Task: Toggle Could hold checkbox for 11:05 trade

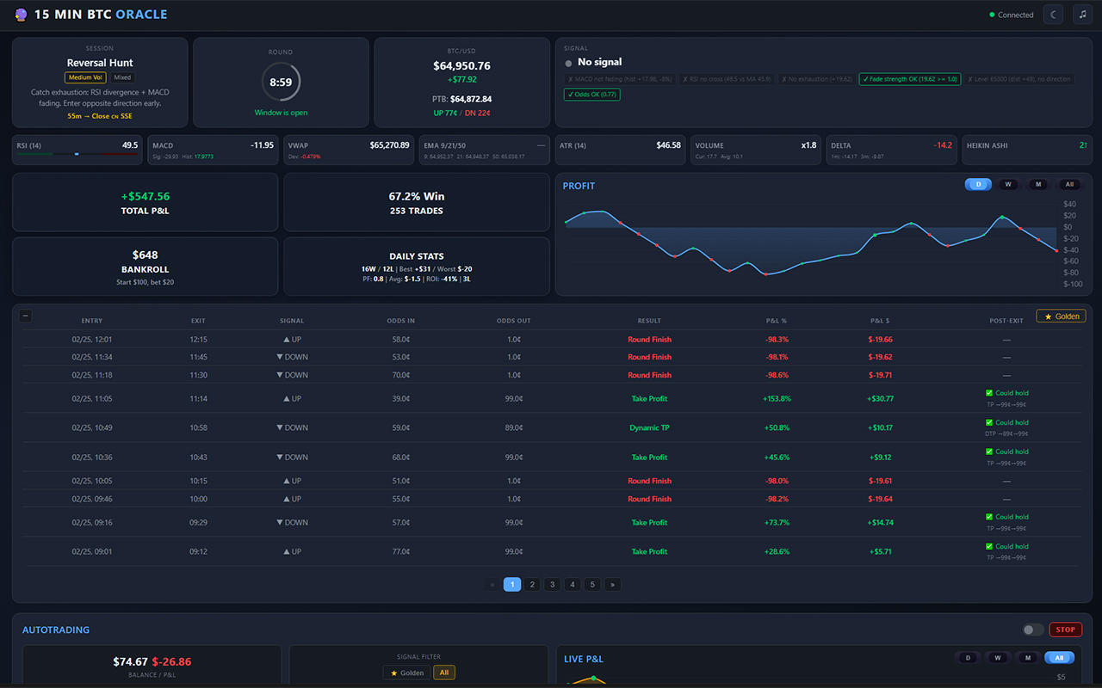Action: point(989,393)
